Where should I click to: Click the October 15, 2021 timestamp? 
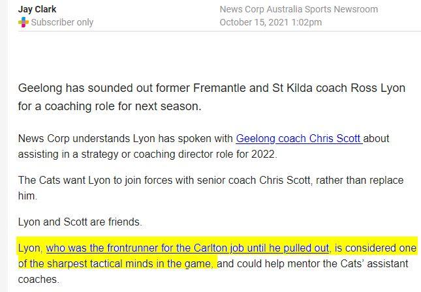[270, 23]
